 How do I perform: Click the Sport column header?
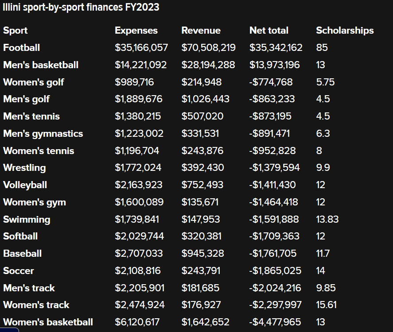[15, 31]
